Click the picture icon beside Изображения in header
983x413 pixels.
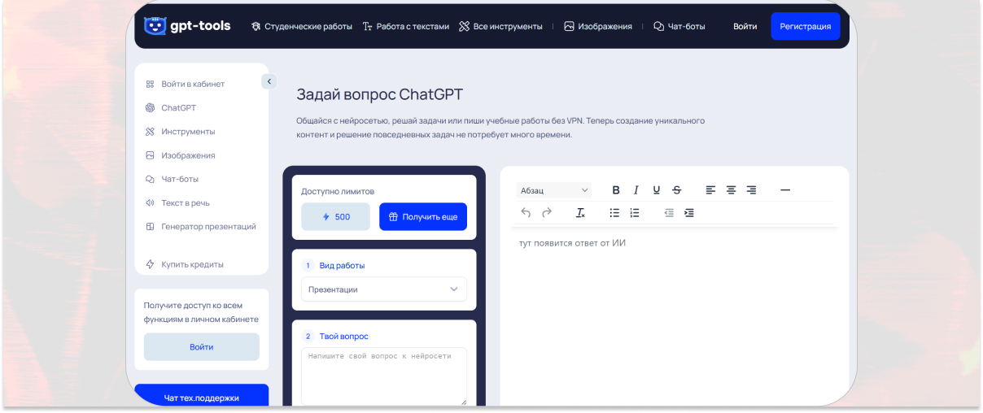point(569,26)
